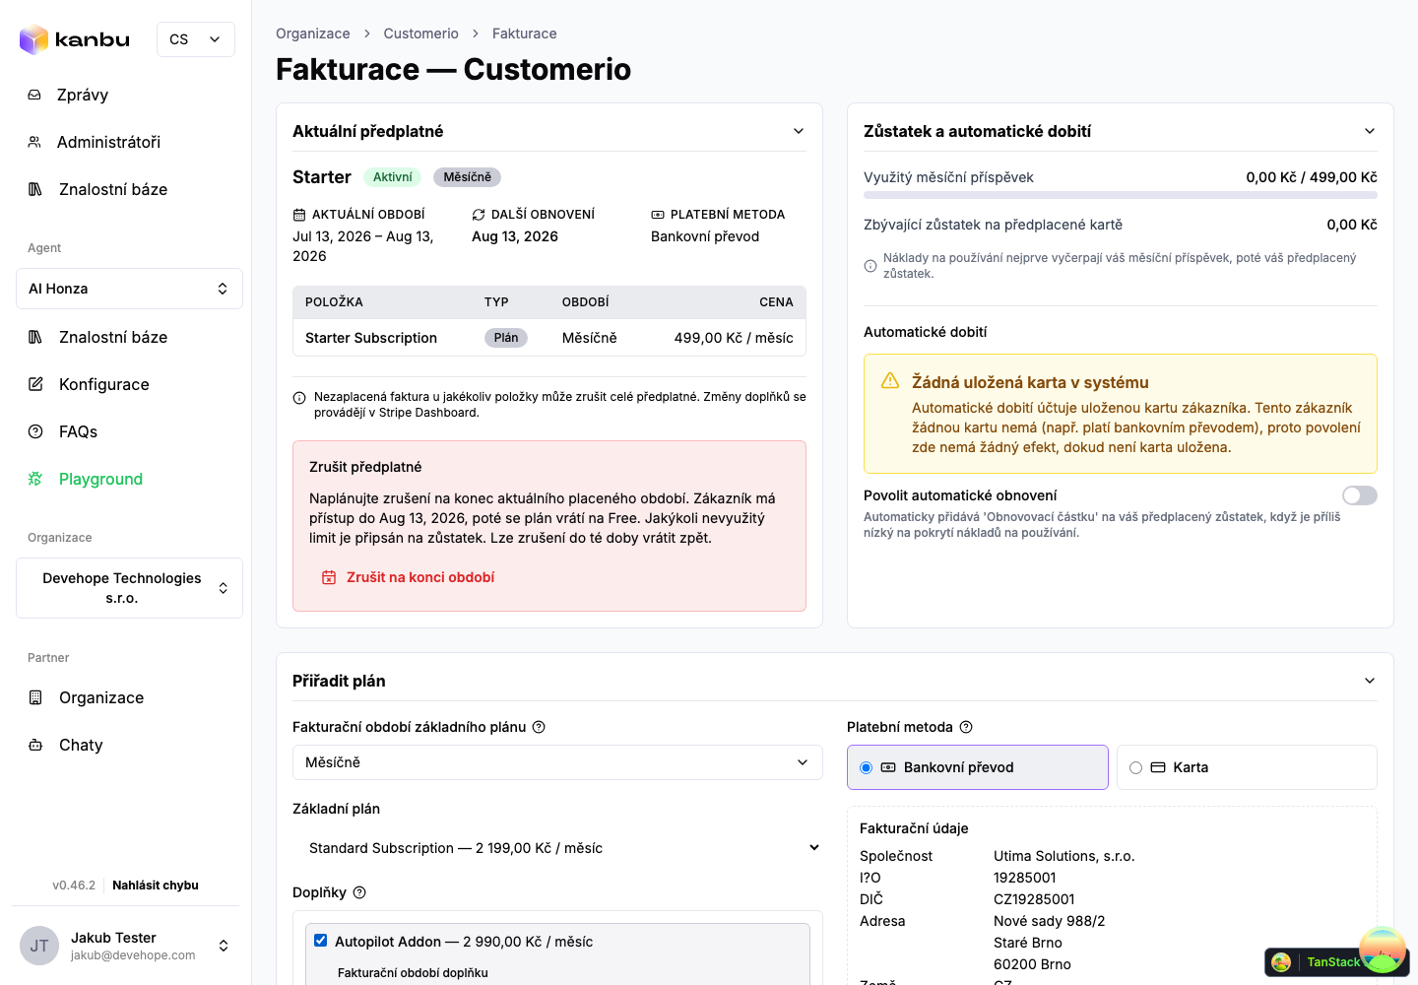Click the 499,00 Kč / měsíc price cell

point(734,338)
